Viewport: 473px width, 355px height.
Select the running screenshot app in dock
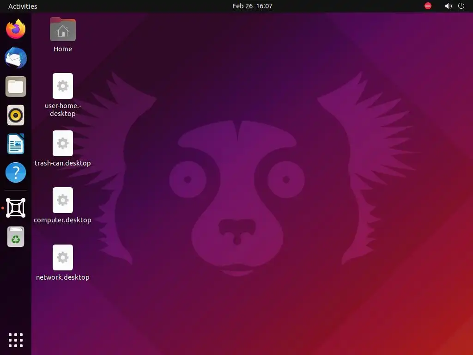pos(16,208)
